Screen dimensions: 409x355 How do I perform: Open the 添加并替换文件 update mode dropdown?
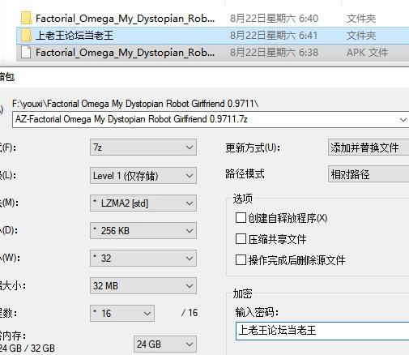pos(369,148)
